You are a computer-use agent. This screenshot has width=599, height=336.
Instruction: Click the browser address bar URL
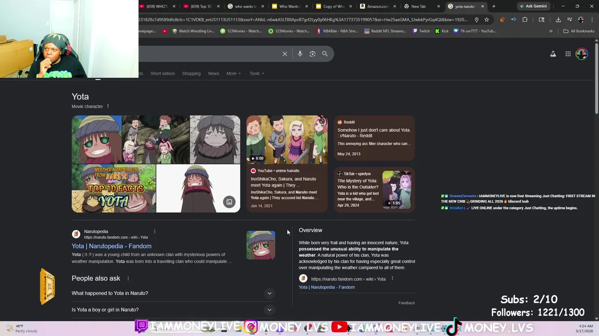303,20
